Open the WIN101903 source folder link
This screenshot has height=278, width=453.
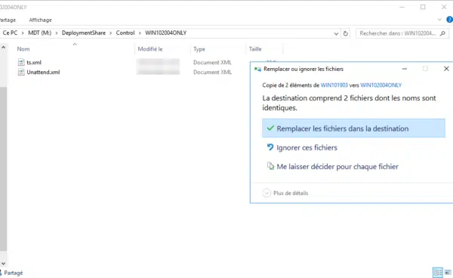click(x=334, y=85)
